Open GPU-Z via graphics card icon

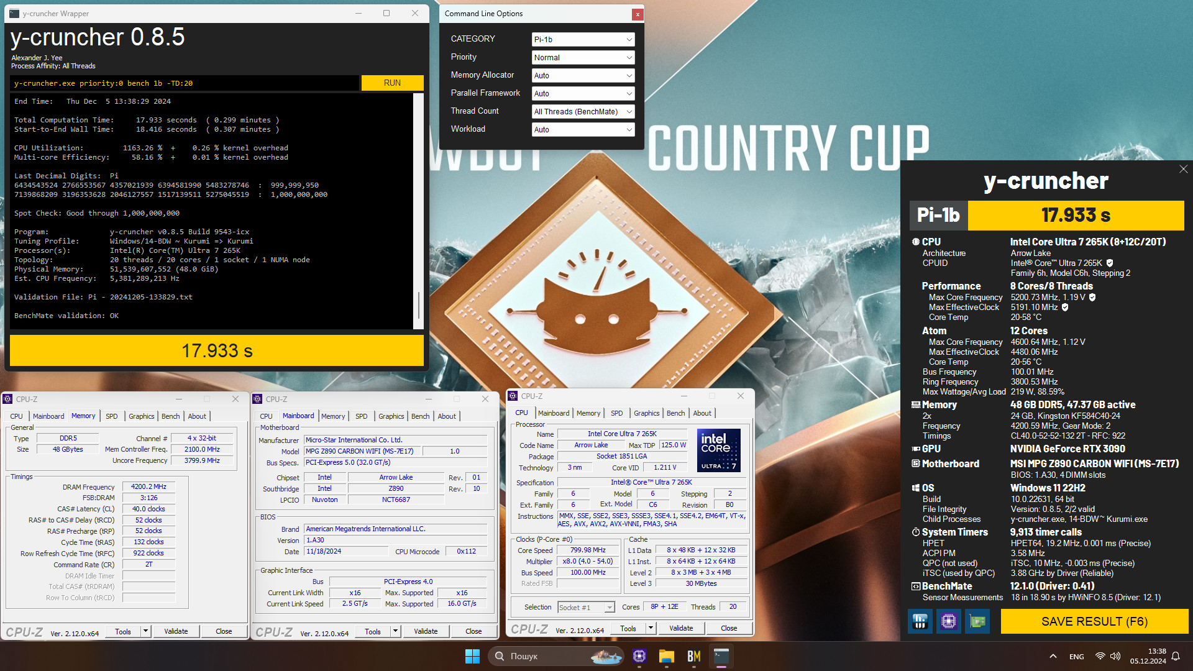pos(977,621)
